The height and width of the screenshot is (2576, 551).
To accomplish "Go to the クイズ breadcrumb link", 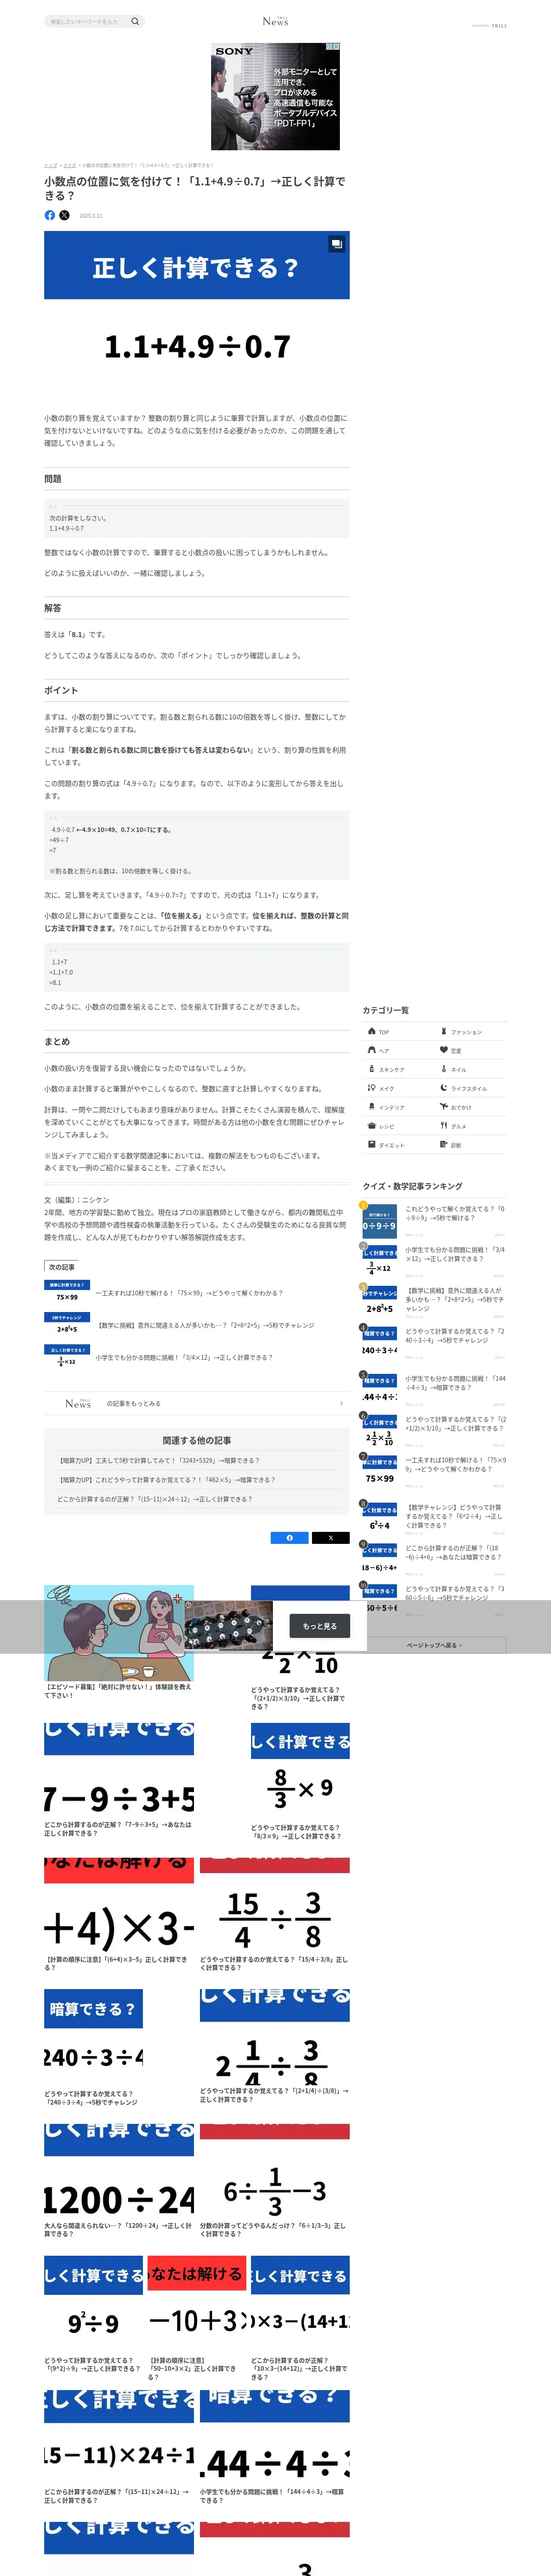I will point(70,165).
